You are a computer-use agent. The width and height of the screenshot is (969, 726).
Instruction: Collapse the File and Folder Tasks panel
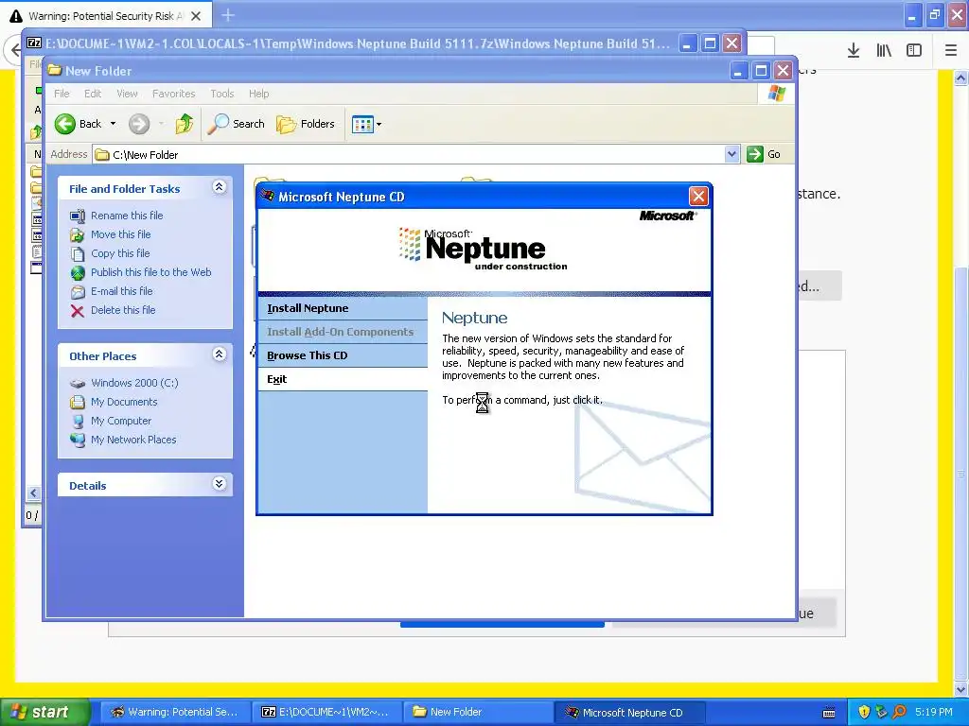point(220,187)
